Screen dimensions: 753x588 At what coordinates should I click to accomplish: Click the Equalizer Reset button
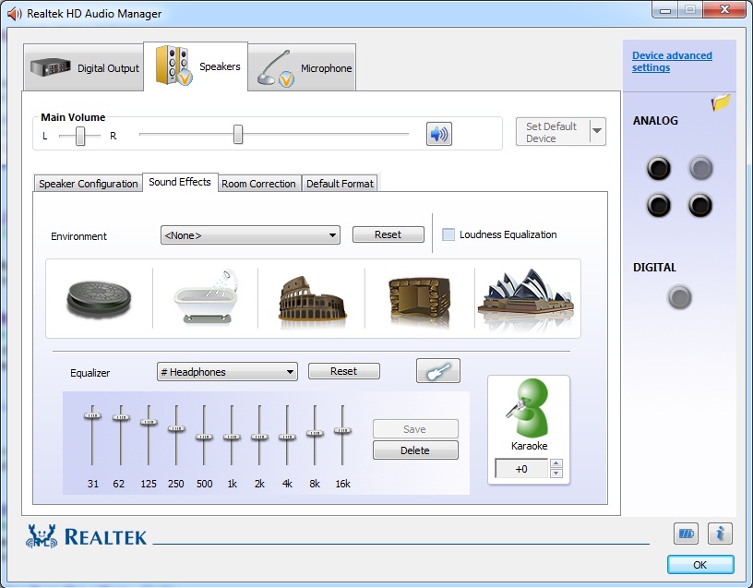(344, 371)
